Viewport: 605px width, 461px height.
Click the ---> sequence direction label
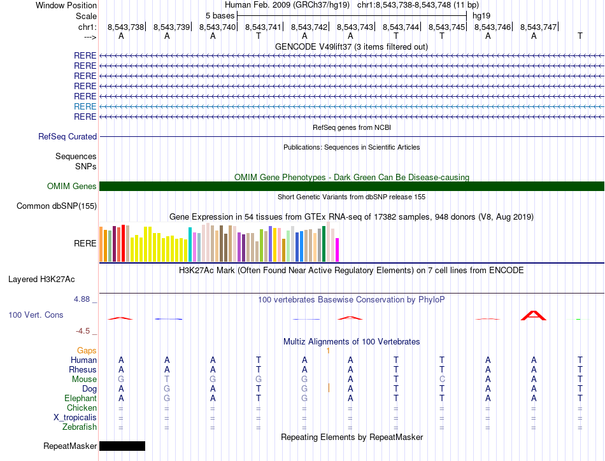(x=90, y=37)
